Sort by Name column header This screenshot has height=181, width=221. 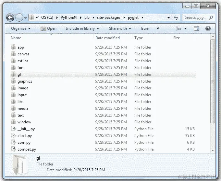(x=16, y=38)
